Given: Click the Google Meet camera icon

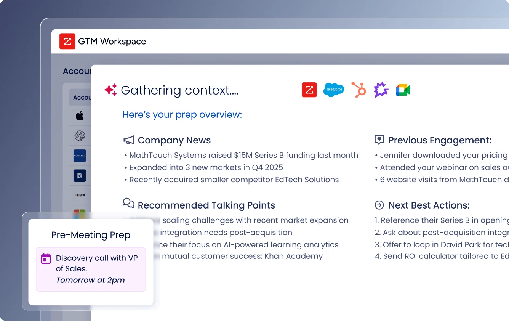Looking at the screenshot, I should (x=403, y=90).
